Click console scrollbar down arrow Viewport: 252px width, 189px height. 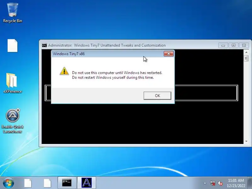pyautogui.click(x=246, y=141)
